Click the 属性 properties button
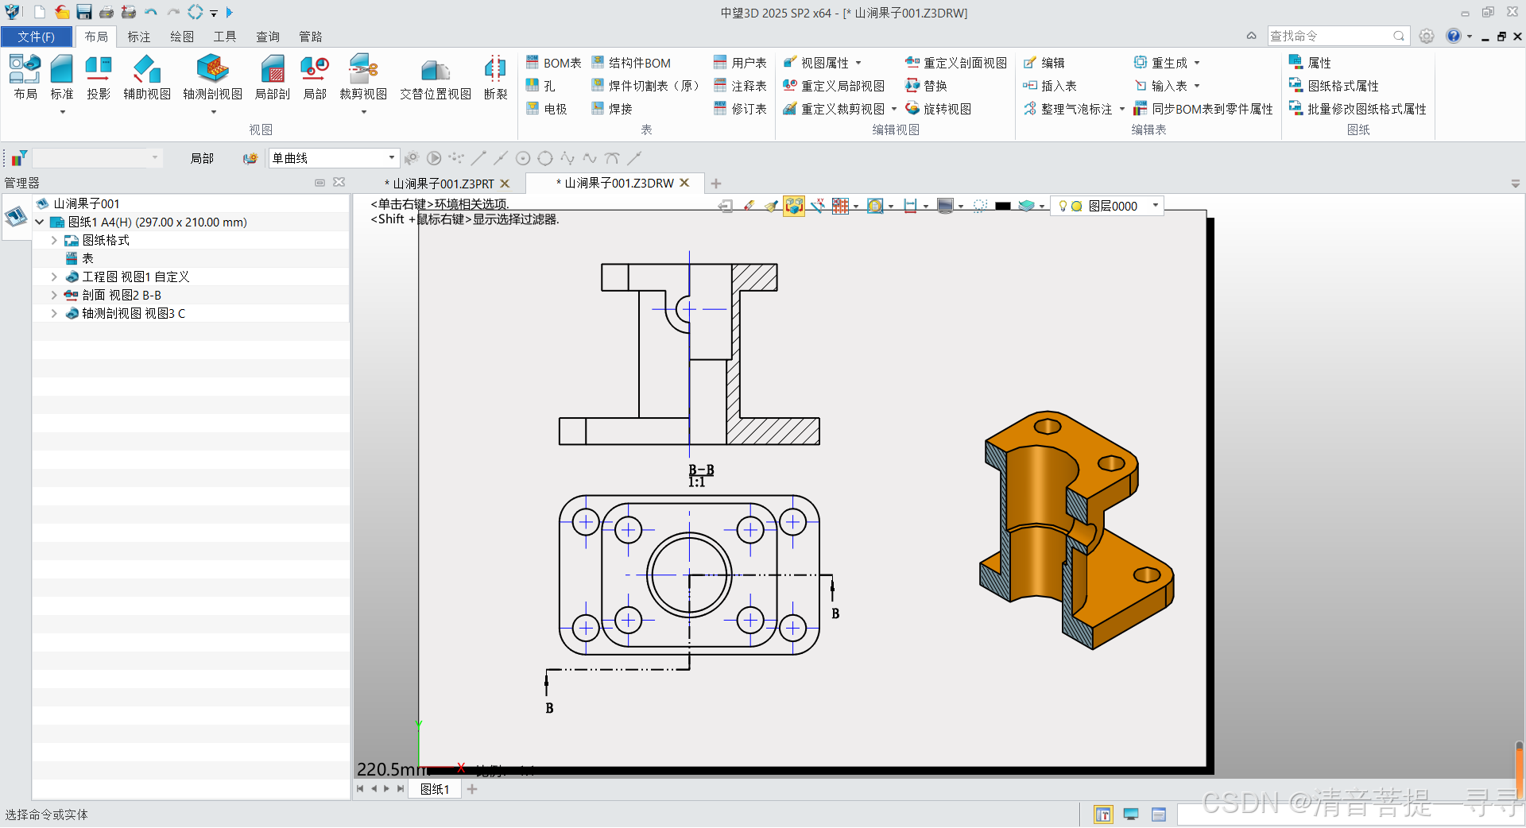Image resolution: width=1526 pixels, height=828 pixels. [1310, 63]
